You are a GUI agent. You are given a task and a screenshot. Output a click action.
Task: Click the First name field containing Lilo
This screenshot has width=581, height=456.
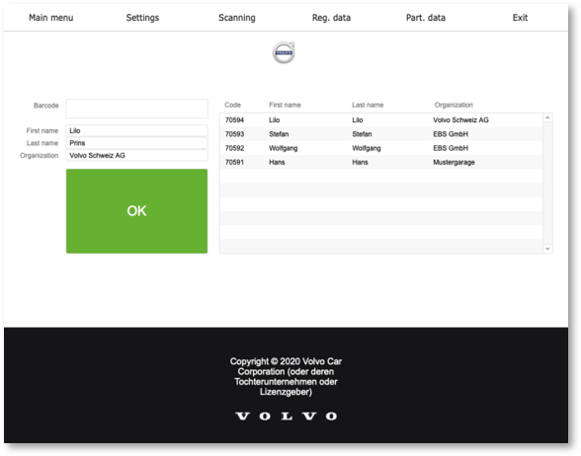(136, 130)
